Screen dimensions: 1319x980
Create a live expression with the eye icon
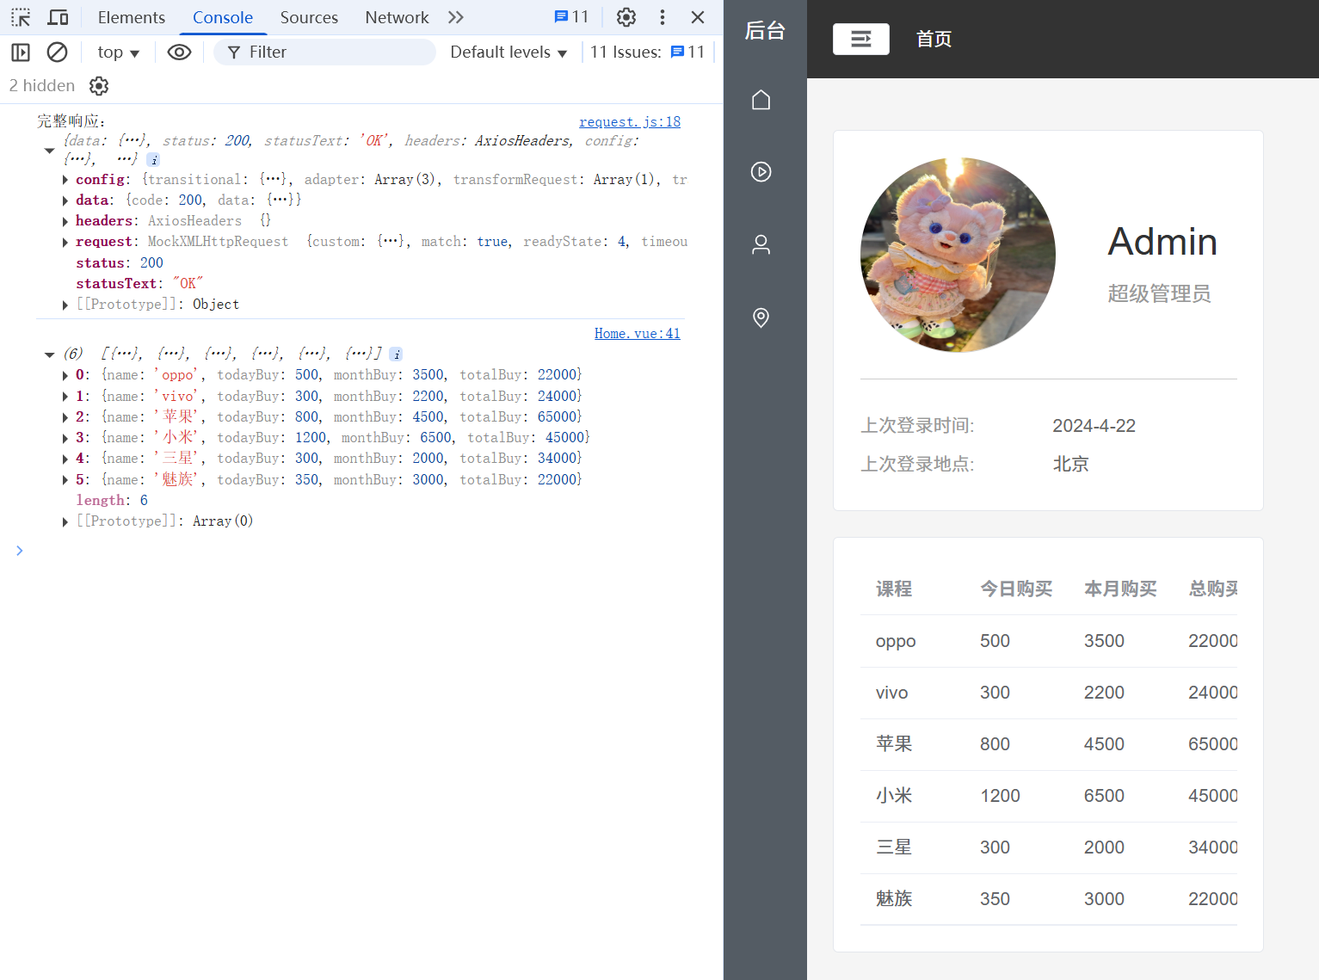pos(179,52)
